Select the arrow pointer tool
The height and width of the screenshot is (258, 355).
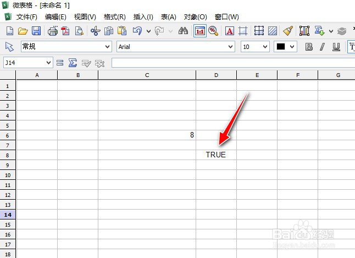tap(9, 47)
